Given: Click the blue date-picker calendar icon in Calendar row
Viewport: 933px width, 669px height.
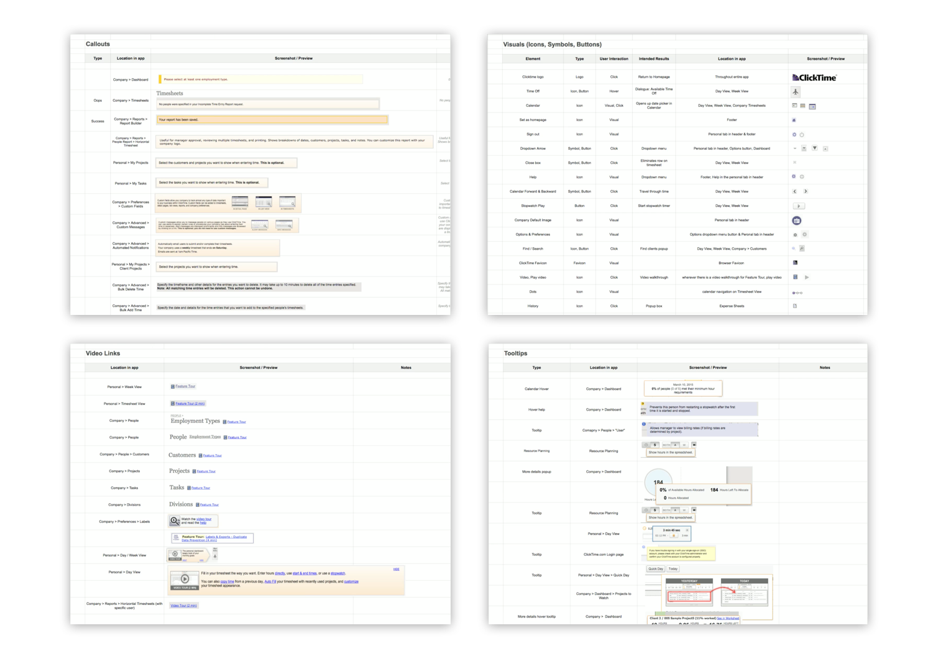Looking at the screenshot, I should click(x=812, y=106).
